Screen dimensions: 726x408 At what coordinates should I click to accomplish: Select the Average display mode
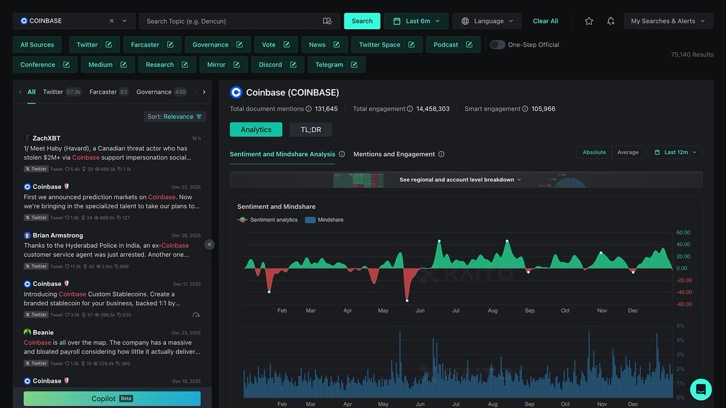point(627,152)
